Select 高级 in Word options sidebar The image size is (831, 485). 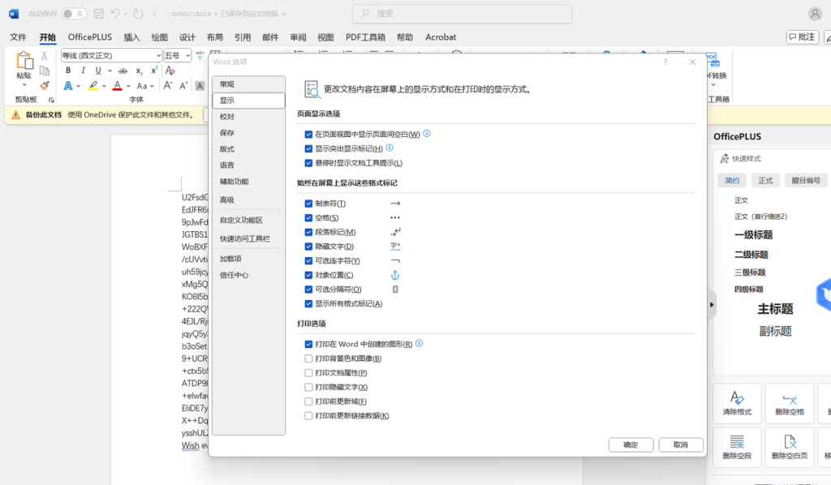click(227, 200)
